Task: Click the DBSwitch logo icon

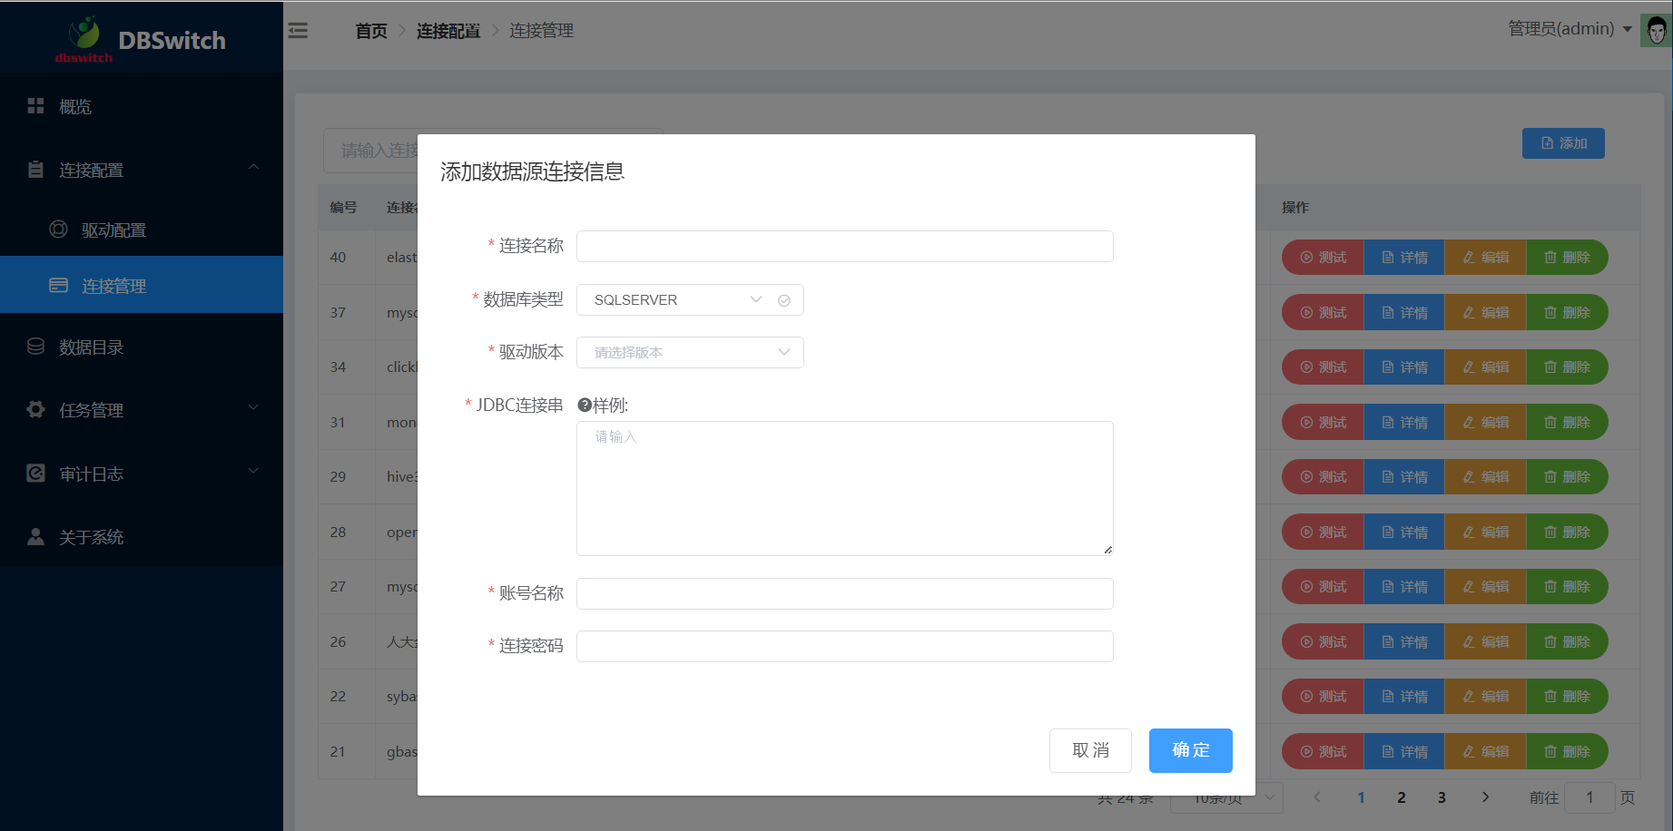Action: coord(84,34)
